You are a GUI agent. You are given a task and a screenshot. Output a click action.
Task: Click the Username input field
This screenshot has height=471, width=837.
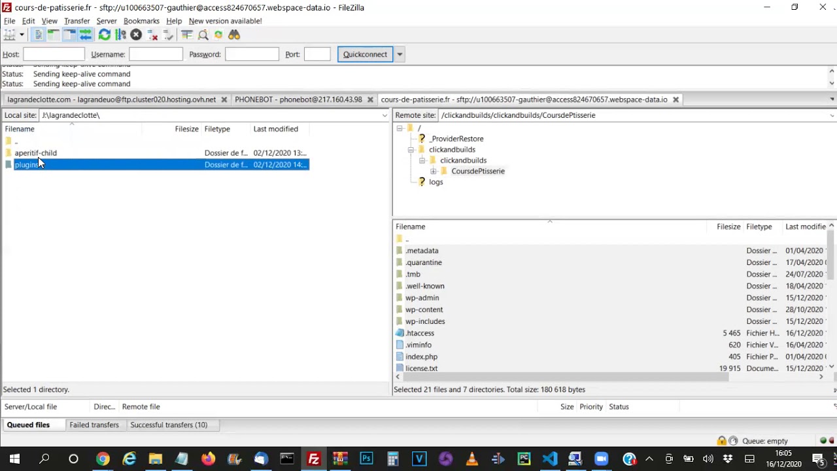pyautogui.click(x=156, y=54)
